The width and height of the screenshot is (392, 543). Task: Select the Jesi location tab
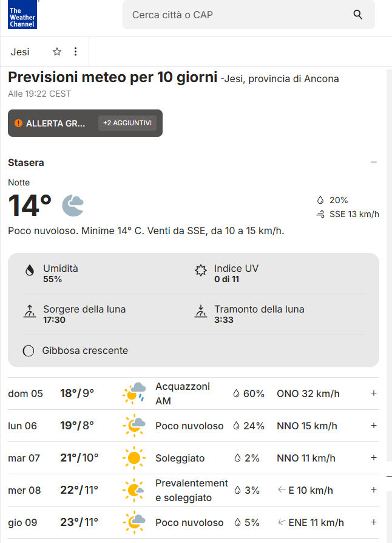tap(20, 52)
